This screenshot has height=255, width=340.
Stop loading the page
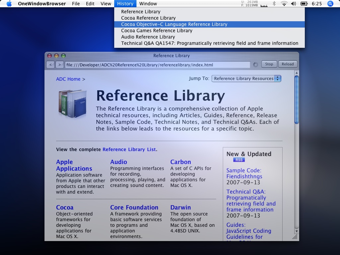point(269,64)
